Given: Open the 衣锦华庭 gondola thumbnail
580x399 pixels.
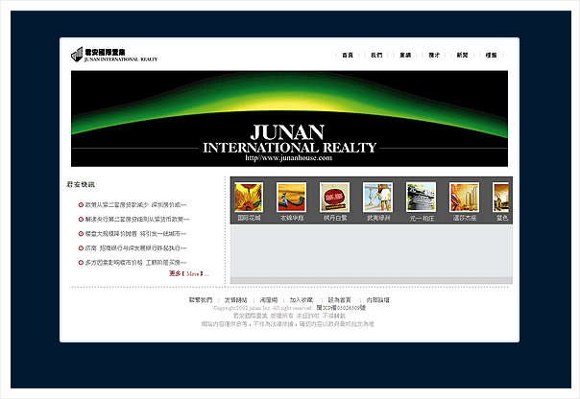Looking at the screenshot, I should 292,197.
